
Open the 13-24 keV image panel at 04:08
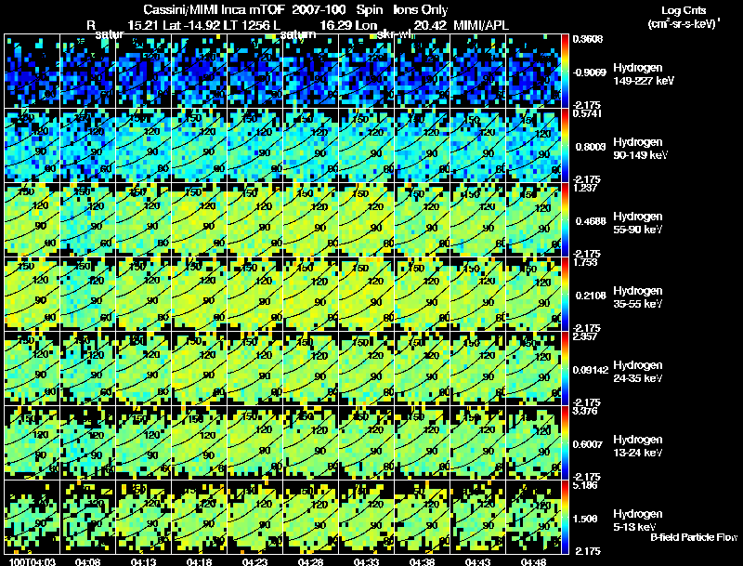click(87, 443)
